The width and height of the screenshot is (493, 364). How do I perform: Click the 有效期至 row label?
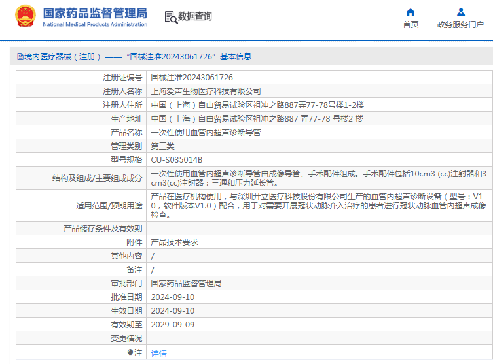point(126,325)
